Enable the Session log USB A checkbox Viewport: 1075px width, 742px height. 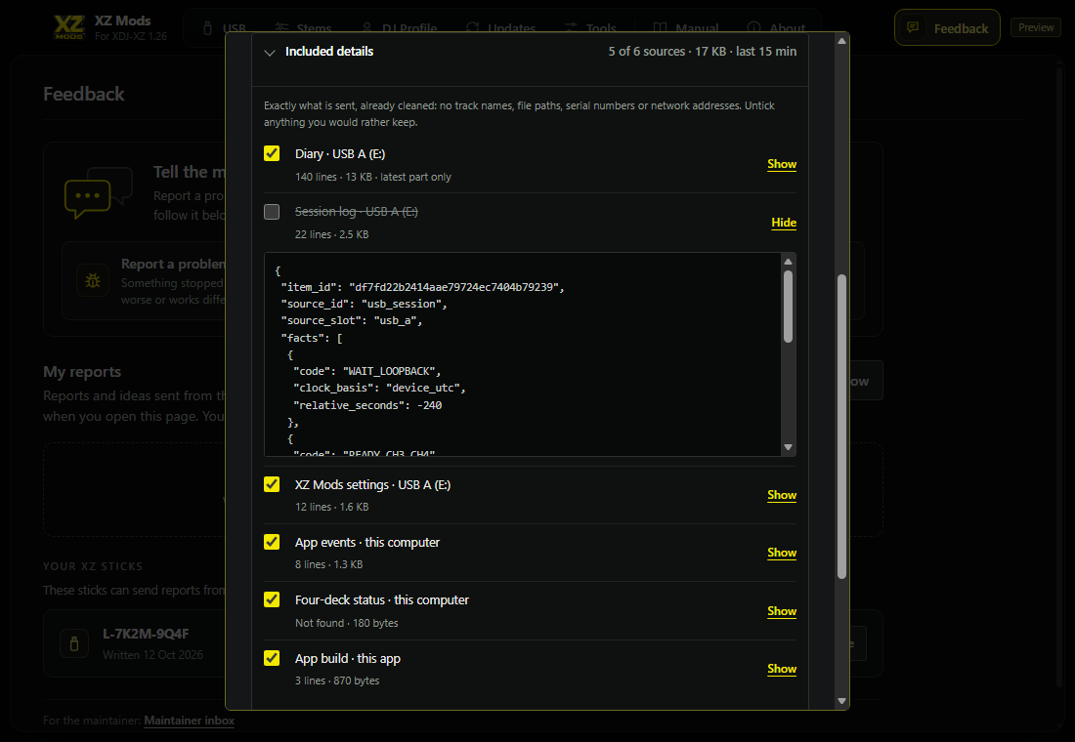click(272, 212)
